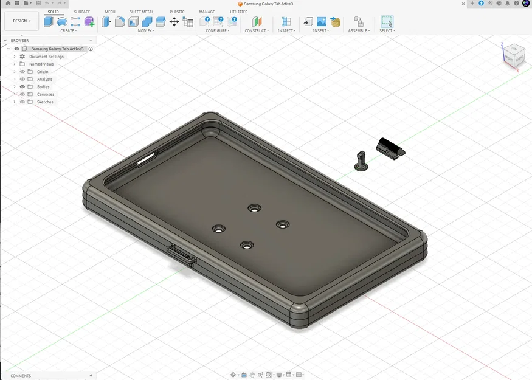Undo the last action
Viewport: 532px width, 380px height.
point(47,4)
